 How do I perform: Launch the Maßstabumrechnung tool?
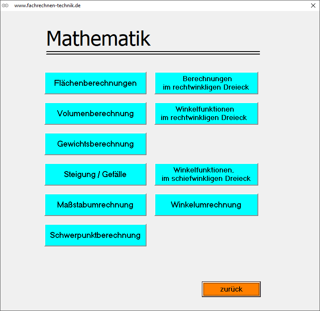[x=95, y=205]
